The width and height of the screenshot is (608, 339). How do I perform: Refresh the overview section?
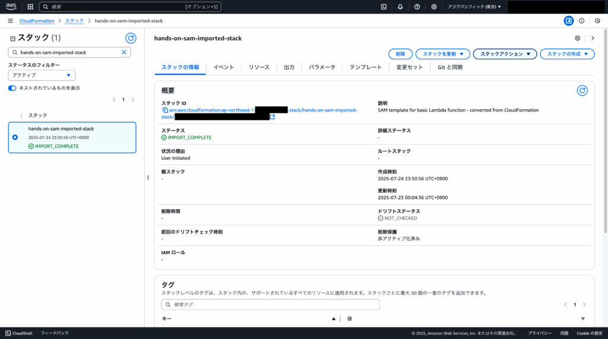click(x=582, y=90)
